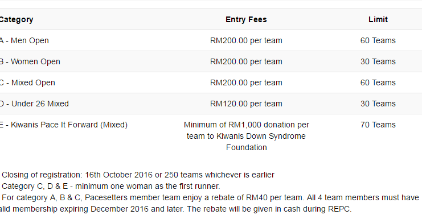Image resolution: width=422 pixels, height=223 pixels.
Task: Select the D - Under 26 Mixed cell
Action: 34,104
